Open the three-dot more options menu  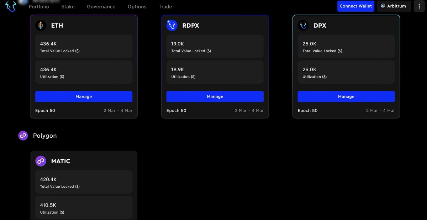[419, 6]
